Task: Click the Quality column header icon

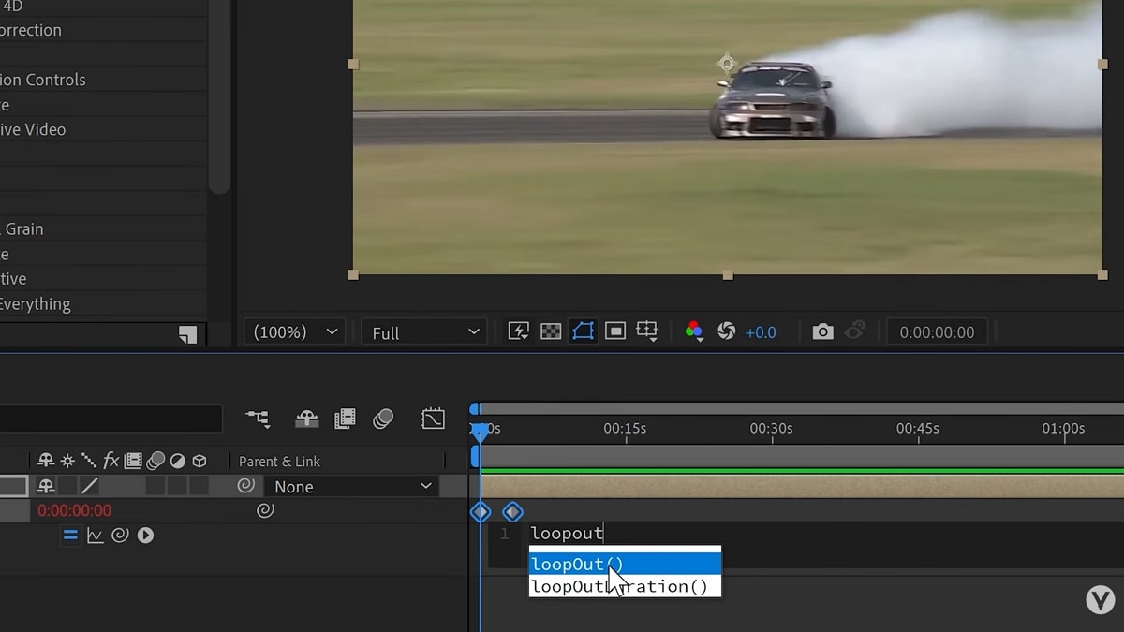Action: pyautogui.click(x=89, y=461)
